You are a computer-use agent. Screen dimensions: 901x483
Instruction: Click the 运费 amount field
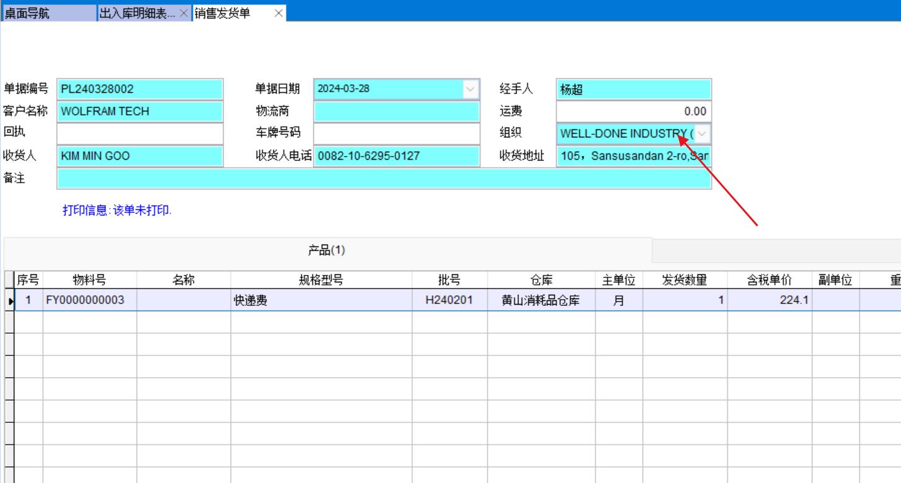coord(633,111)
